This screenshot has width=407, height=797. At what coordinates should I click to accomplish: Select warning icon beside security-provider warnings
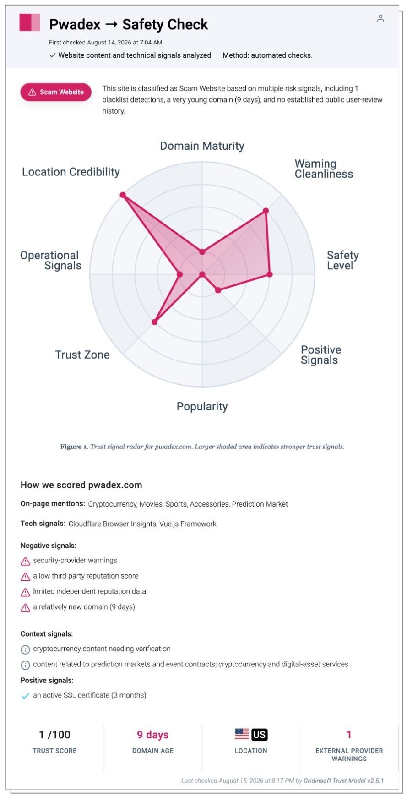click(26, 561)
